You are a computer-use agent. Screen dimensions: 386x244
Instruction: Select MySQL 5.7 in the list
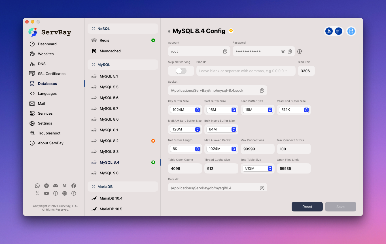click(123, 108)
